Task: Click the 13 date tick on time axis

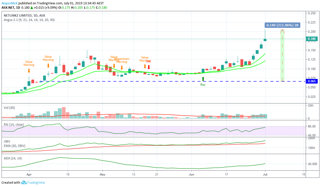Action: pos(133,174)
